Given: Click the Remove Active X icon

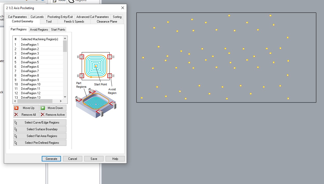Looking at the screenshot, I should coord(43,115).
